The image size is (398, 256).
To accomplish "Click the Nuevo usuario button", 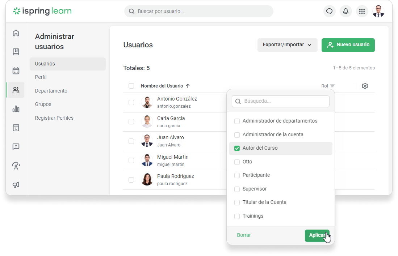I will click(348, 45).
